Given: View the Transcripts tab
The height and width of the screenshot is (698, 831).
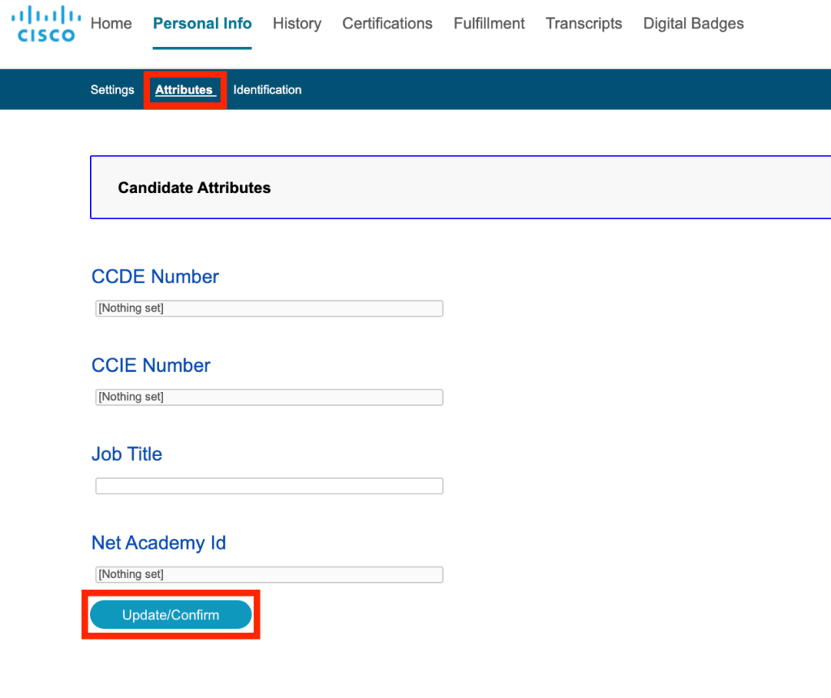Looking at the screenshot, I should tap(583, 24).
